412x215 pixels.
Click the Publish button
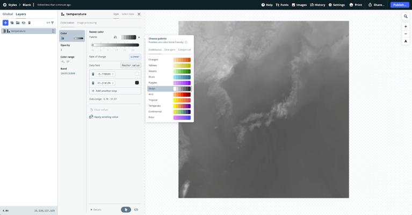tap(399, 5)
